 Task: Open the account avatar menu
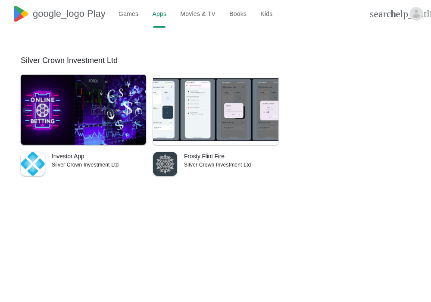416,14
